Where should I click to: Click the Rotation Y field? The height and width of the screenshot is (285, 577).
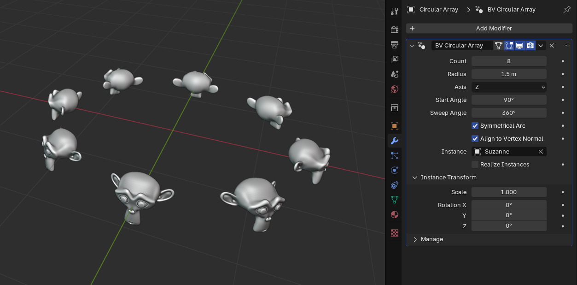pos(509,215)
